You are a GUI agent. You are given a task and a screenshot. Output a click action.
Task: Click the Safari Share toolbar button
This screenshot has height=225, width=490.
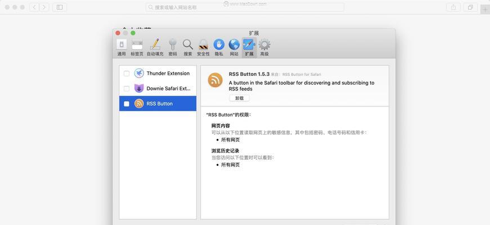[x=453, y=7]
